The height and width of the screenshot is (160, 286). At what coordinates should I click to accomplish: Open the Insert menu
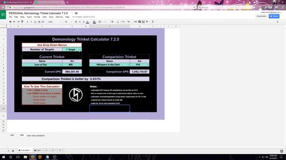point(29,17)
